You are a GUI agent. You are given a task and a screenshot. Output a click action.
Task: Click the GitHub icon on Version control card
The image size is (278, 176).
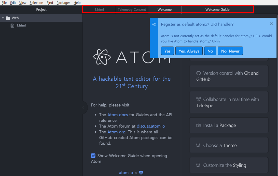pyautogui.click(x=199, y=73)
